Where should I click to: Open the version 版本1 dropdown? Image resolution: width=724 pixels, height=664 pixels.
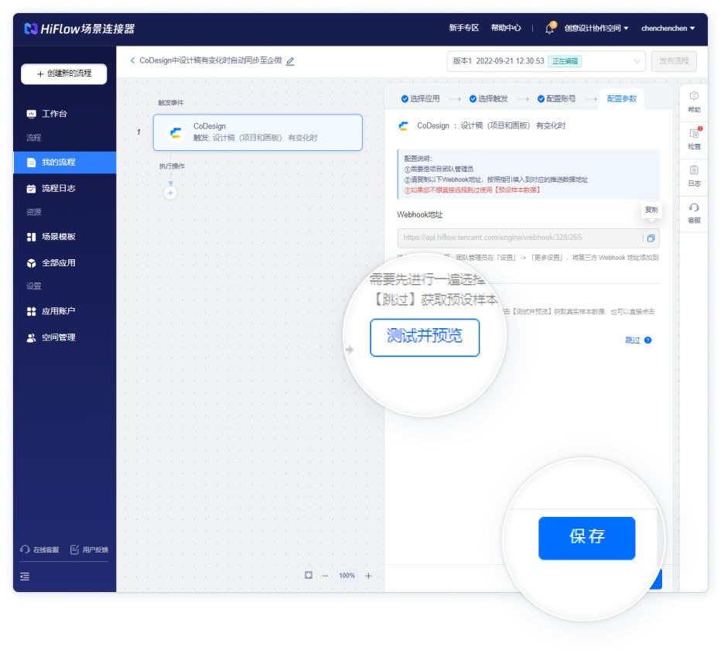[546, 61]
